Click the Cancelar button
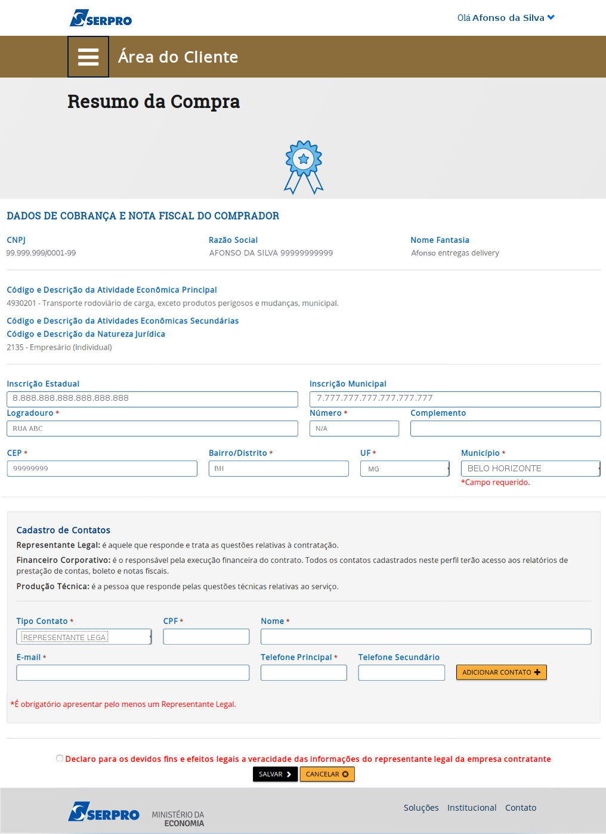 (327, 774)
